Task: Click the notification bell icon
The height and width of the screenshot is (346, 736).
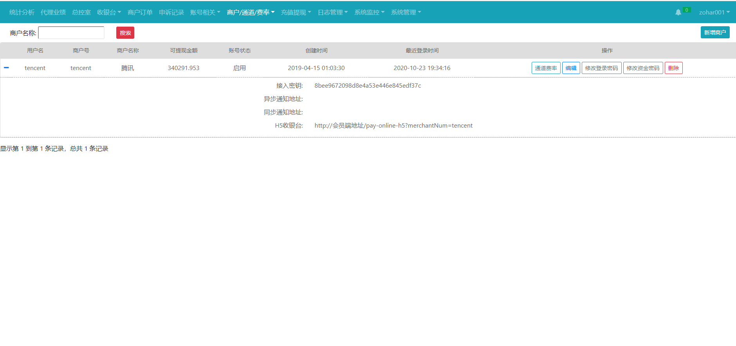Action: 678,13
